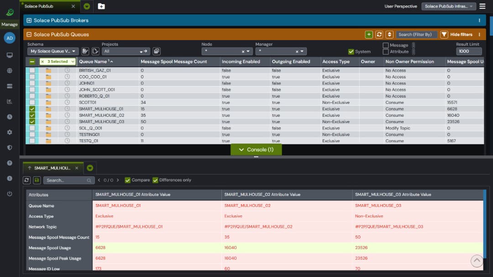
Task: Refresh the Solace PubSub Queues list
Action: click(379, 34)
